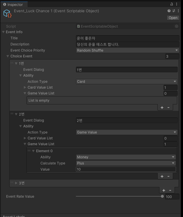Click the Script label
The image size is (183, 217).
coord(11,27)
